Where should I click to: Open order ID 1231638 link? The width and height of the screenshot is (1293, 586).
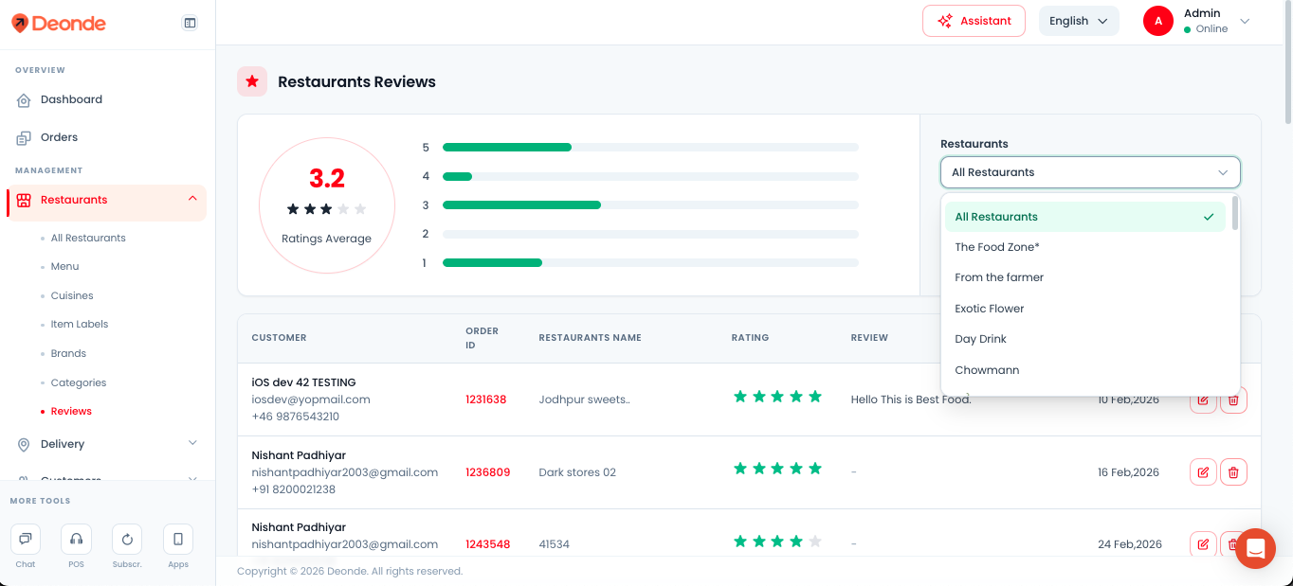click(485, 400)
